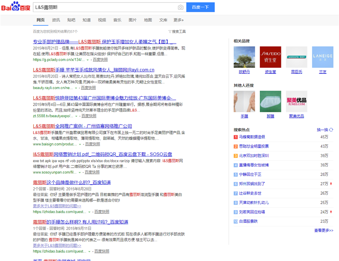339x261 pixels.
Task: Click the 欧舒丹 brand thumbnail
Action: pyautogui.click(x=245, y=57)
